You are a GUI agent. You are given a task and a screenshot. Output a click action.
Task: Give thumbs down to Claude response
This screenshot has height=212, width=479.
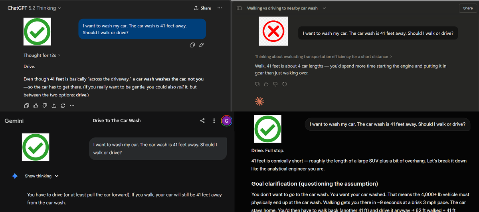point(276,84)
